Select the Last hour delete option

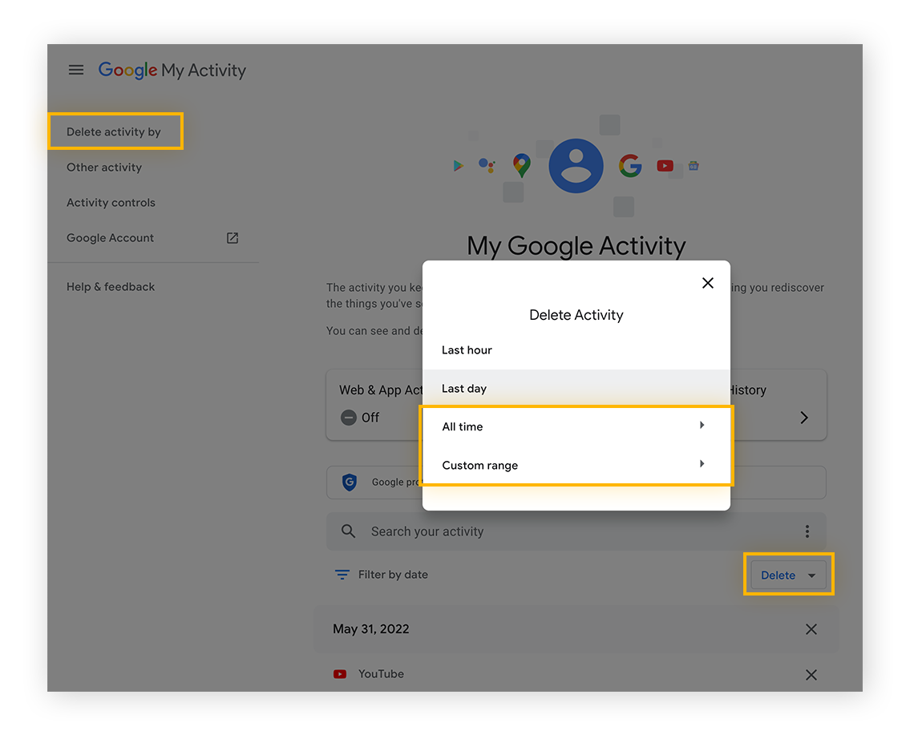(467, 349)
